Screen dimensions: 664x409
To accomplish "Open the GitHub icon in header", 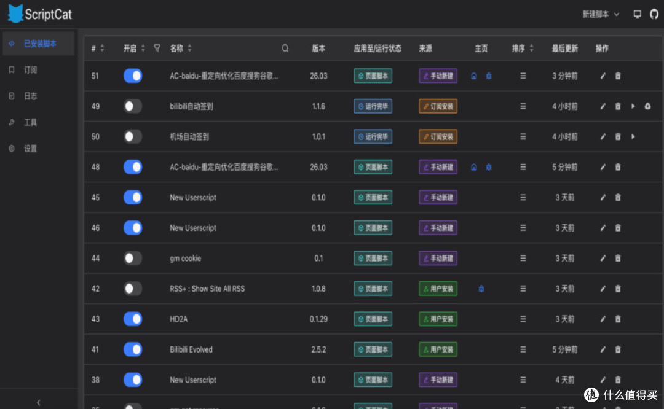I will click(x=654, y=14).
